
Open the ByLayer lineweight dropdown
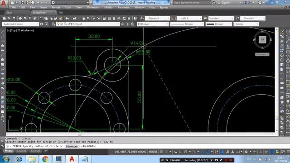tap(218, 24)
